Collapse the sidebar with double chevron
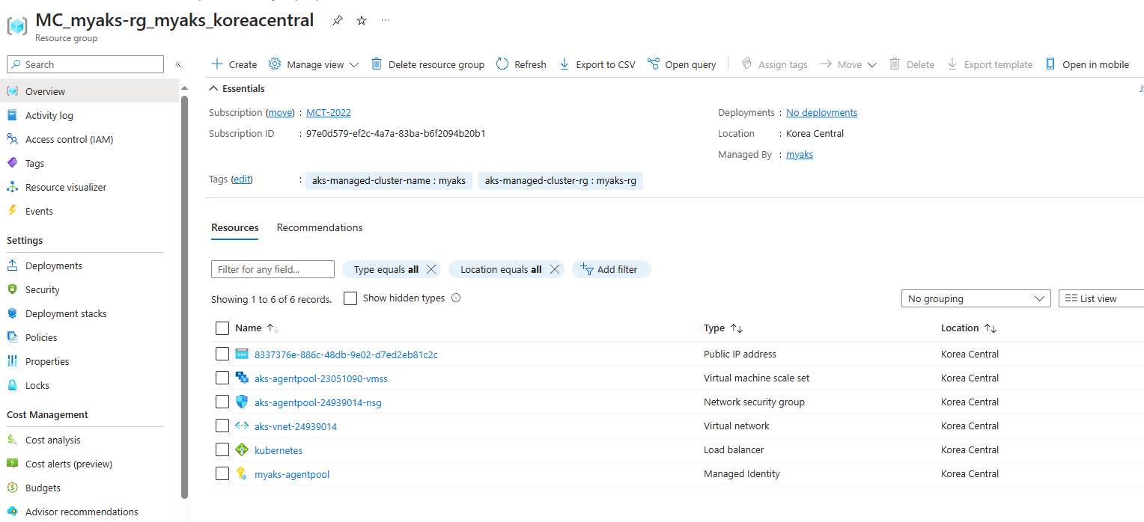This screenshot has width=1144, height=522. click(x=178, y=64)
